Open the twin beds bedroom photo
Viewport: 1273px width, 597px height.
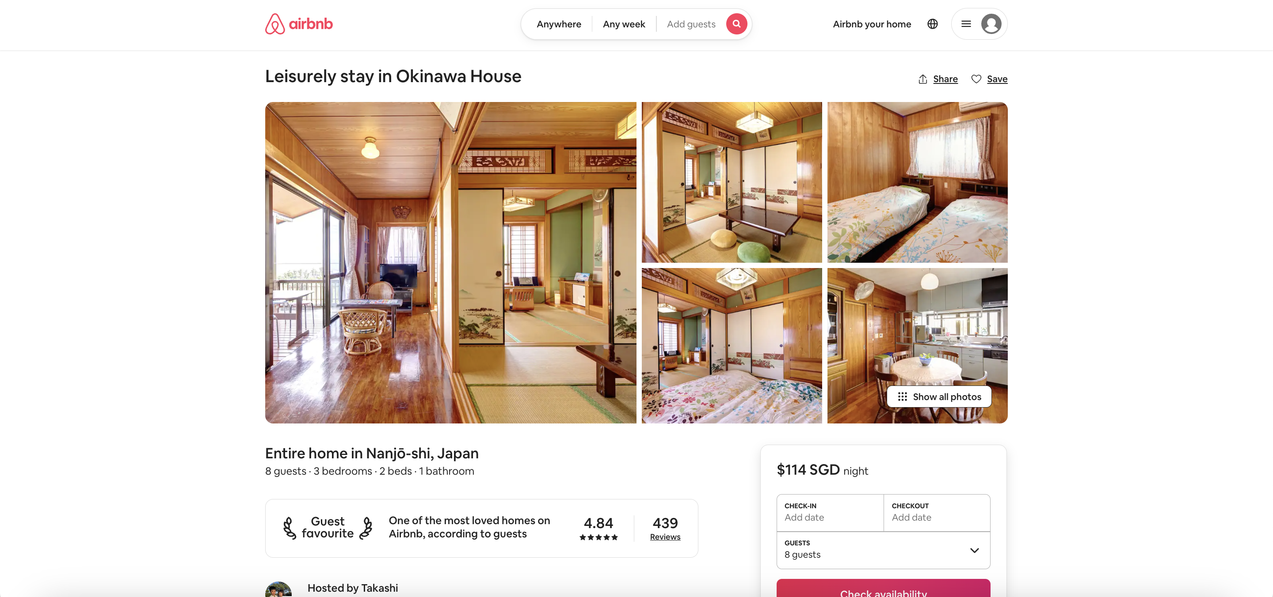click(917, 182)
